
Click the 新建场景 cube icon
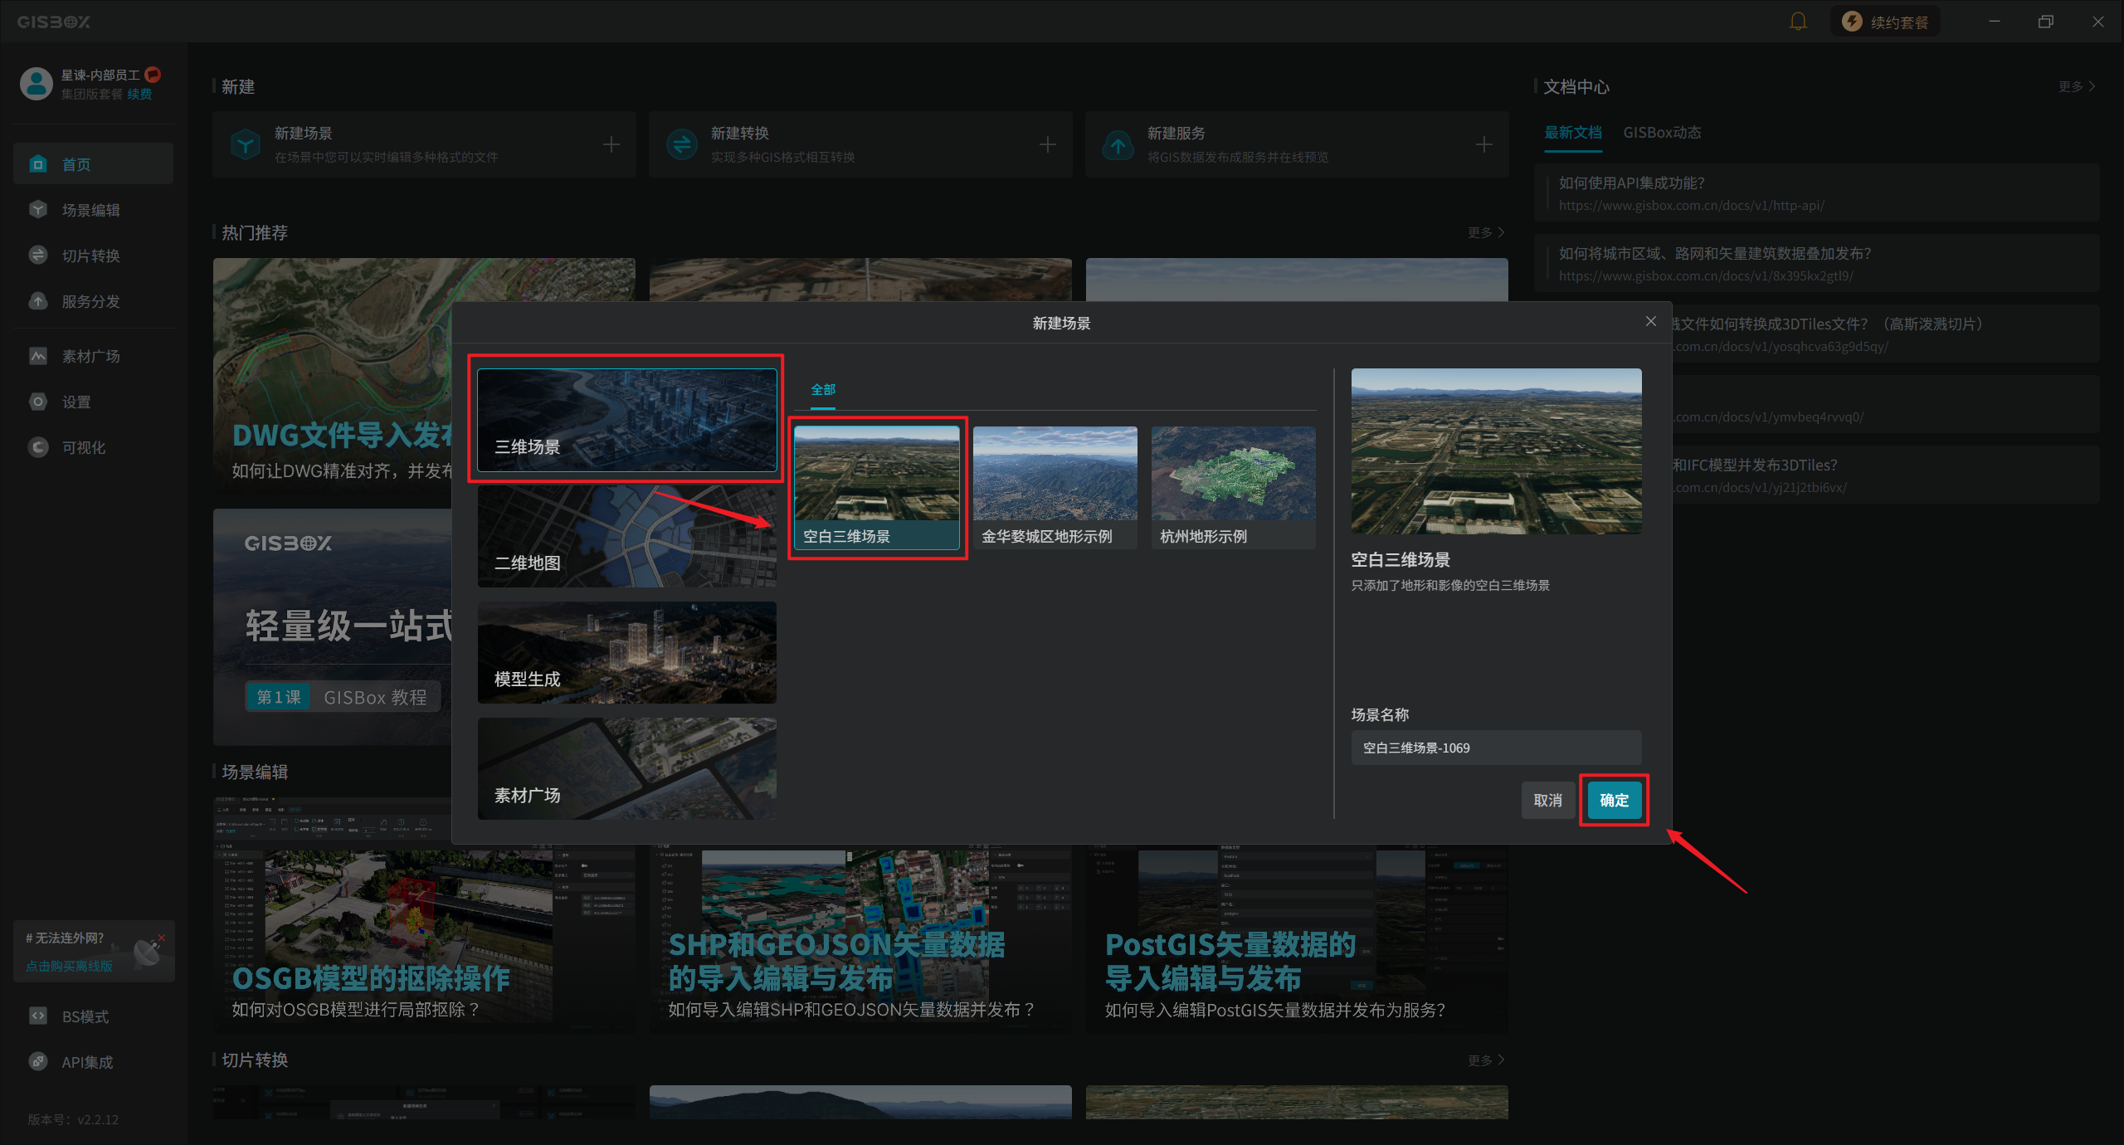[x=246, y=144]
